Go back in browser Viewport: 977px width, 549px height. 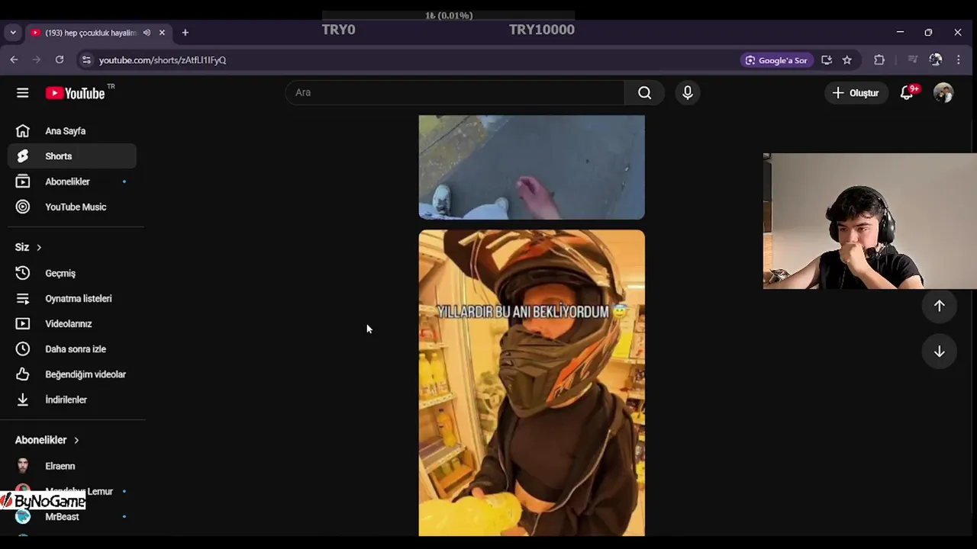tap(14, 59)
